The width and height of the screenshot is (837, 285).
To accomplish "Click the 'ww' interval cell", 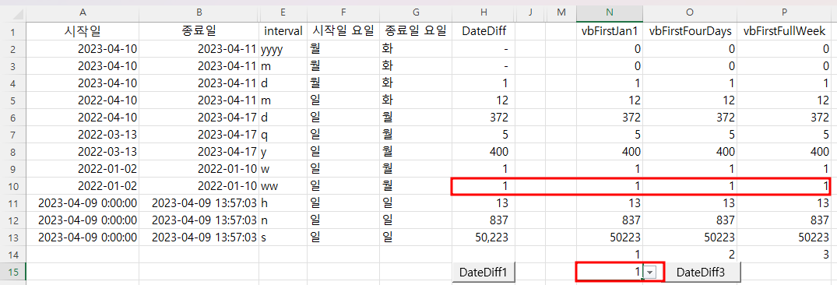I will tap(283, 186).
